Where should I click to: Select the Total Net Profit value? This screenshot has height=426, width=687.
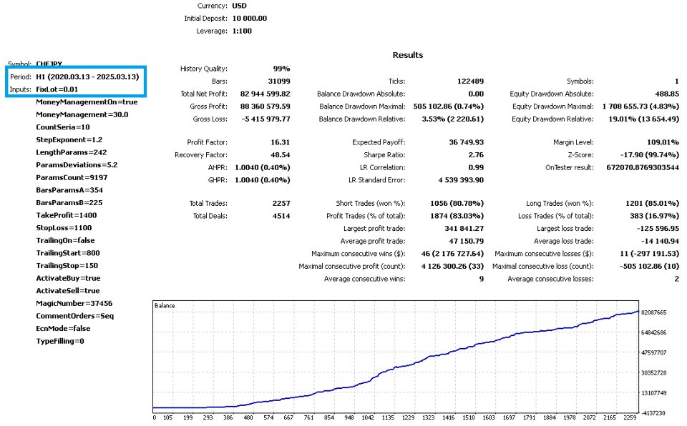pyautogui.click(x=265, y=94)
